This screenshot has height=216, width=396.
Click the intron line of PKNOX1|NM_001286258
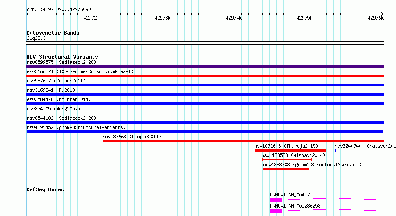point(332,210)
